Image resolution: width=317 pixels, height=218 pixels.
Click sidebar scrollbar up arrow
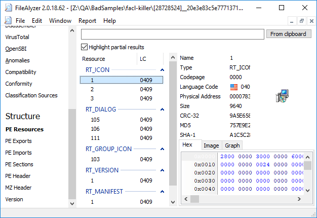click(72, 30)
